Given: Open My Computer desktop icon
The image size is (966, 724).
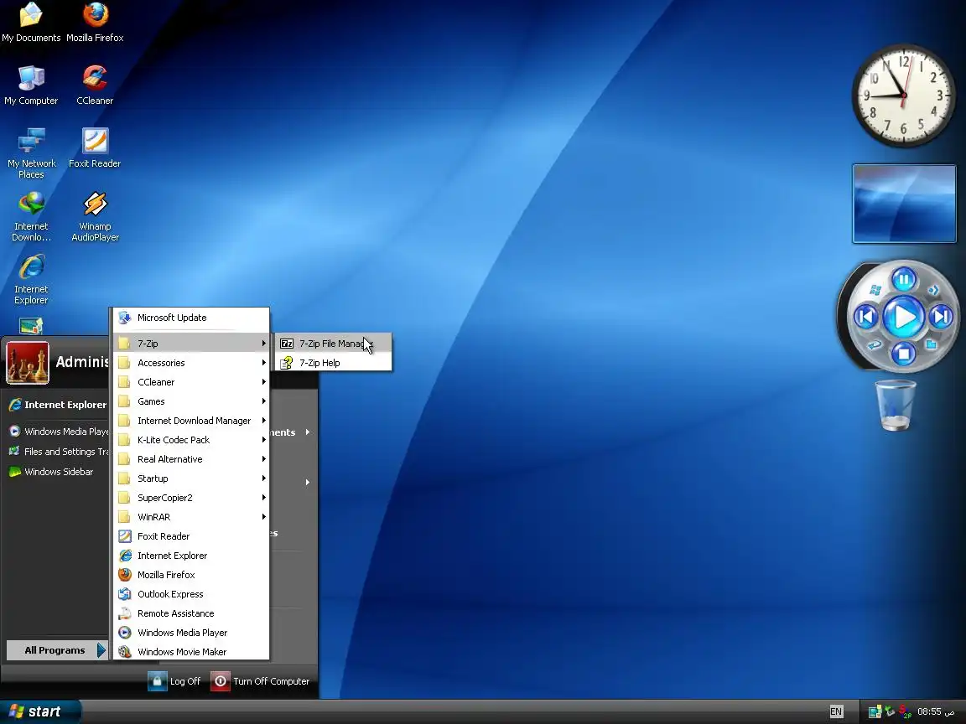Looking at the screenshot, I should point(31,85).
